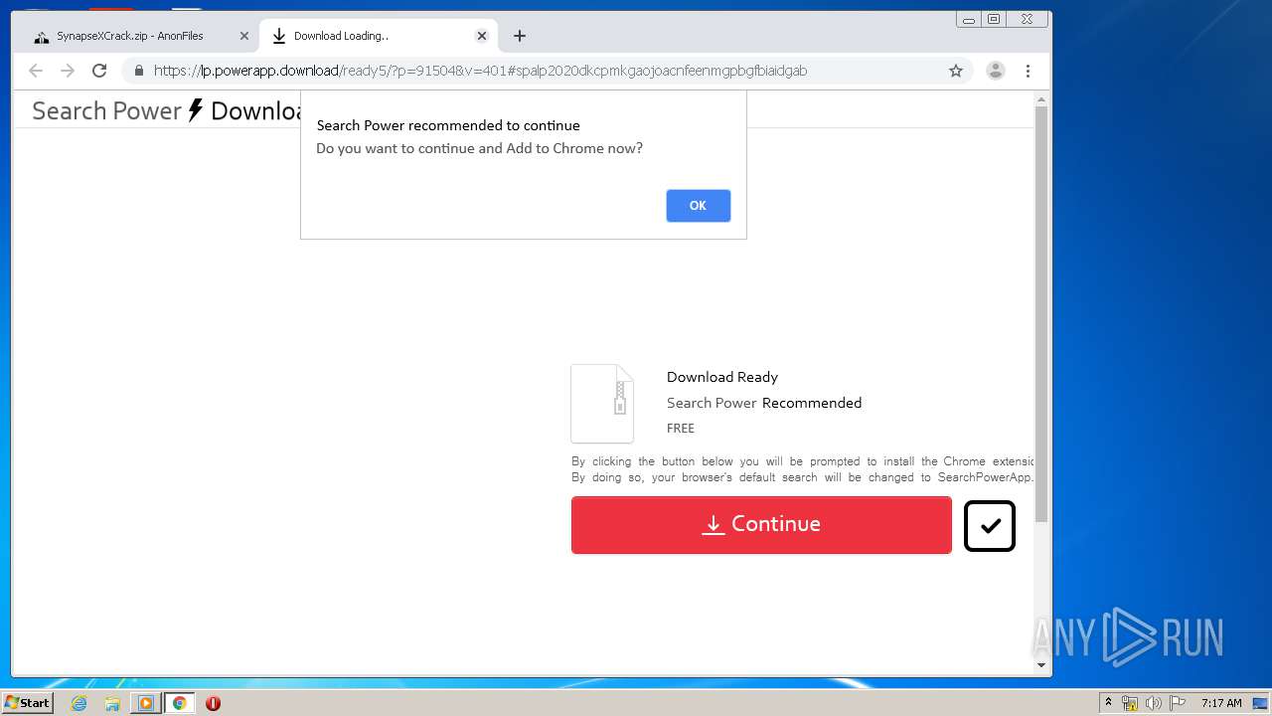Open the volume speaker tray icon

(x=1153, y=703)
